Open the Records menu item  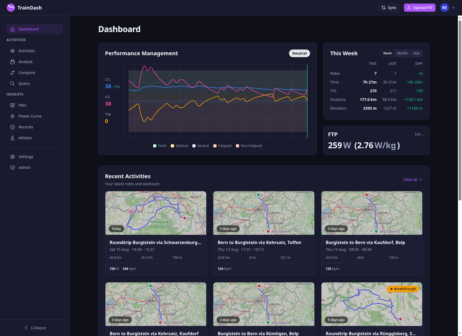coord(35,127)
